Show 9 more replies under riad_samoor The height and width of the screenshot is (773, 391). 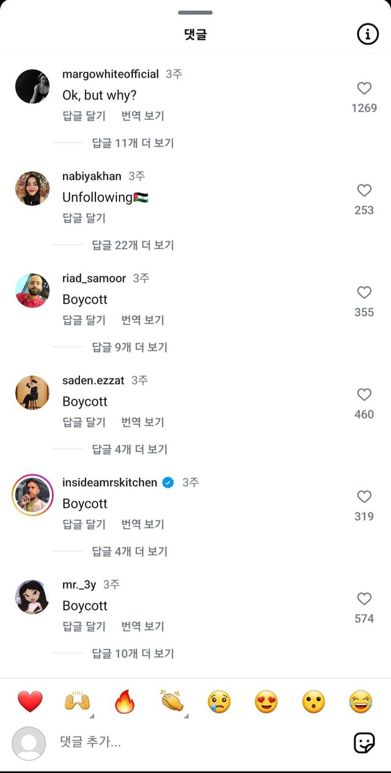(x=130, y=347)
